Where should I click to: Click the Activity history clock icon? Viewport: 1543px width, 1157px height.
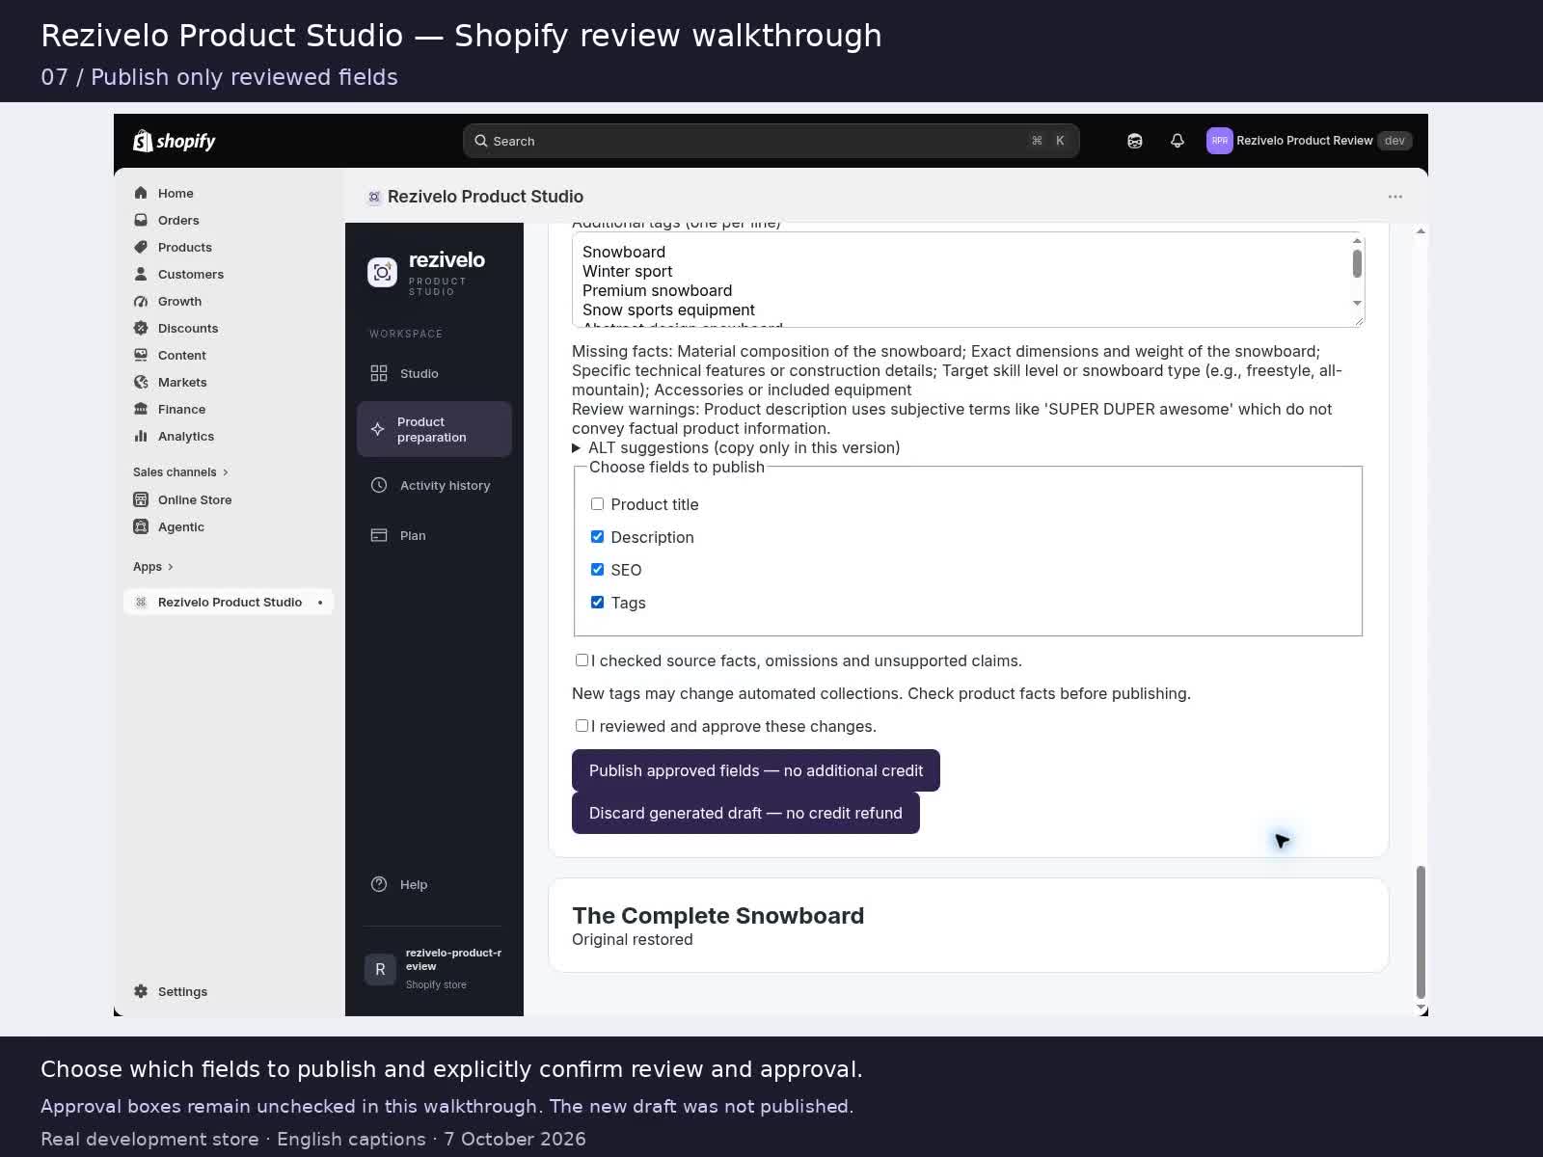[x=379, y=485]
